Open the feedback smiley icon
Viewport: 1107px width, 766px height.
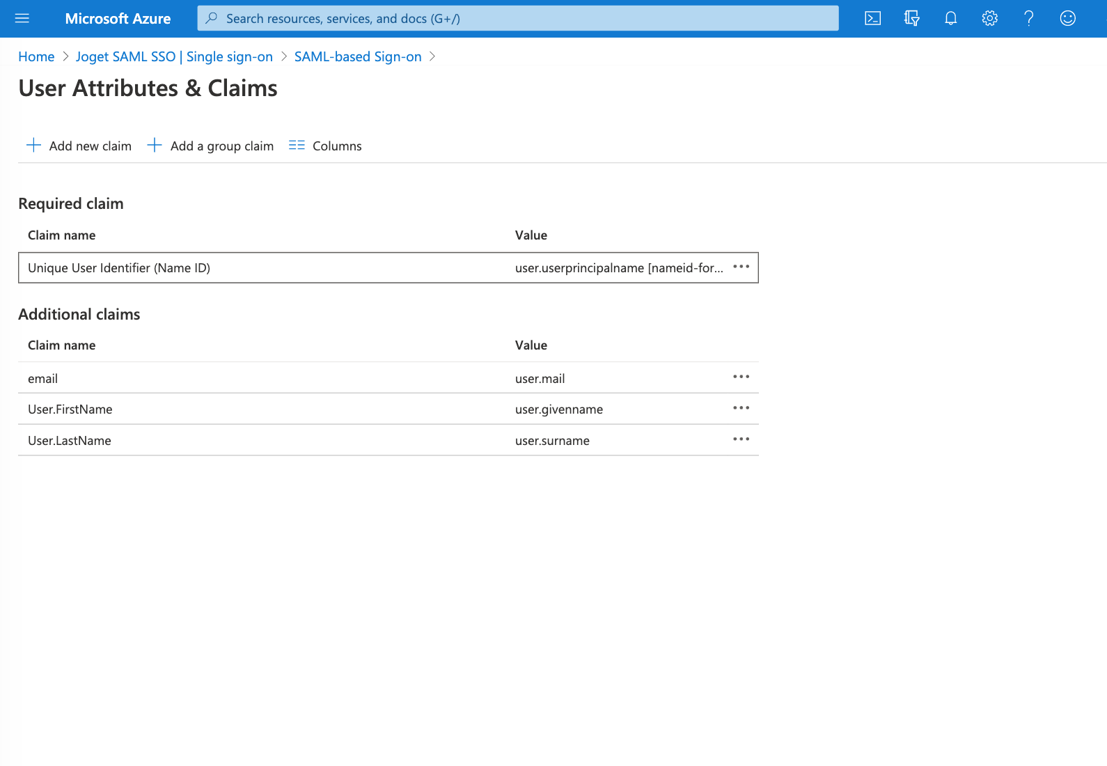click(x=1067, y=19)
